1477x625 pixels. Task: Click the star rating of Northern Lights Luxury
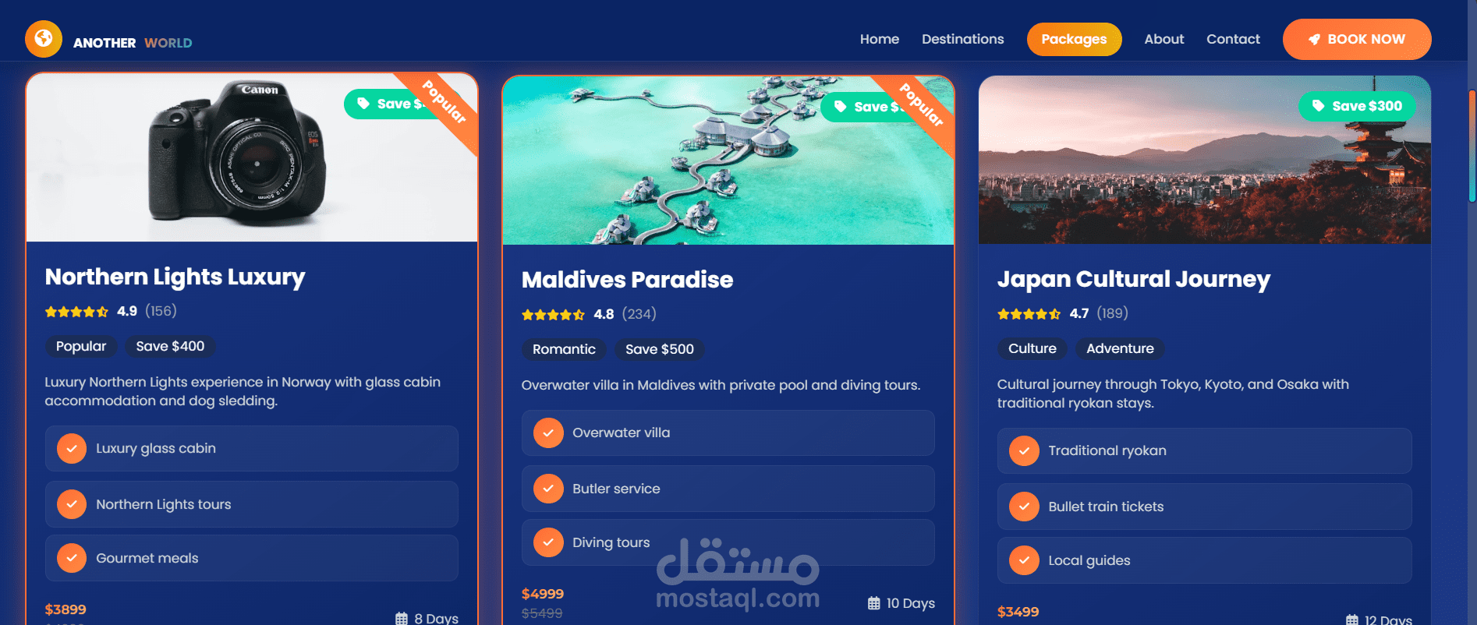click(x=76, y=312)
